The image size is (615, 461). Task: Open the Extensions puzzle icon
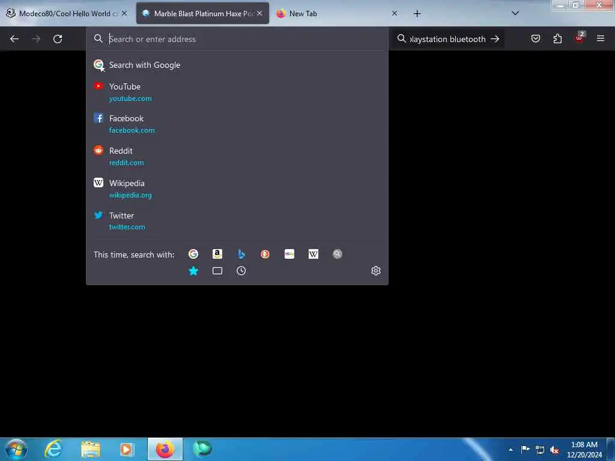557,39
